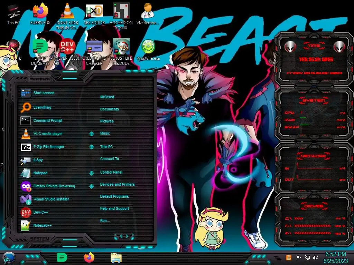The height and width of the screenshot is (265, 354).
Task: Open the Action Center flag icon
Action: point(299,257)
